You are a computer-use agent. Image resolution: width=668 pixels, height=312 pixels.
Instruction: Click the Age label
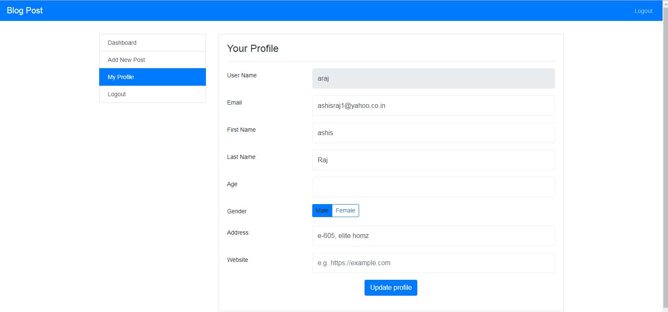pyautogui.click(x=232, y=184)
